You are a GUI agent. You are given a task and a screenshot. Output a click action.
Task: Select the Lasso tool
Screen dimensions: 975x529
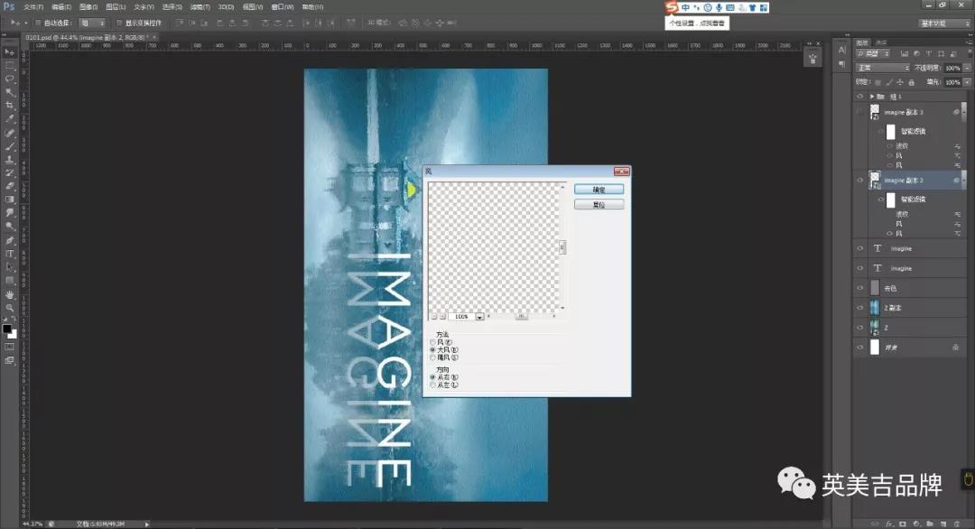[x=9, y=79]
